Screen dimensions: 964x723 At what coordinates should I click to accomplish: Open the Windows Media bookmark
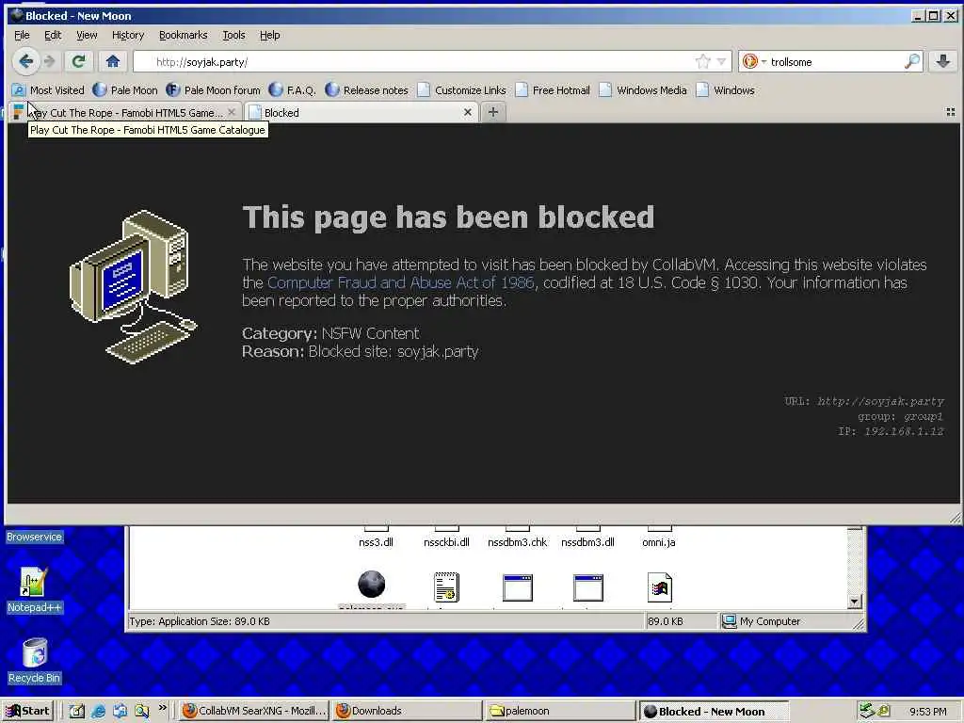tap(643, 90)
